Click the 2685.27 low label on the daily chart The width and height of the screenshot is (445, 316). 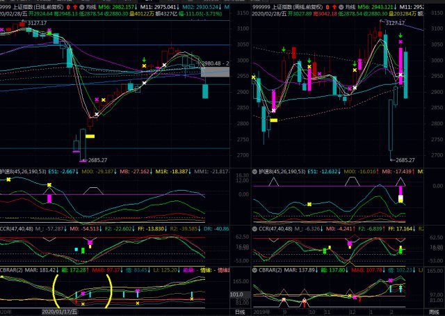pos(97,160)
